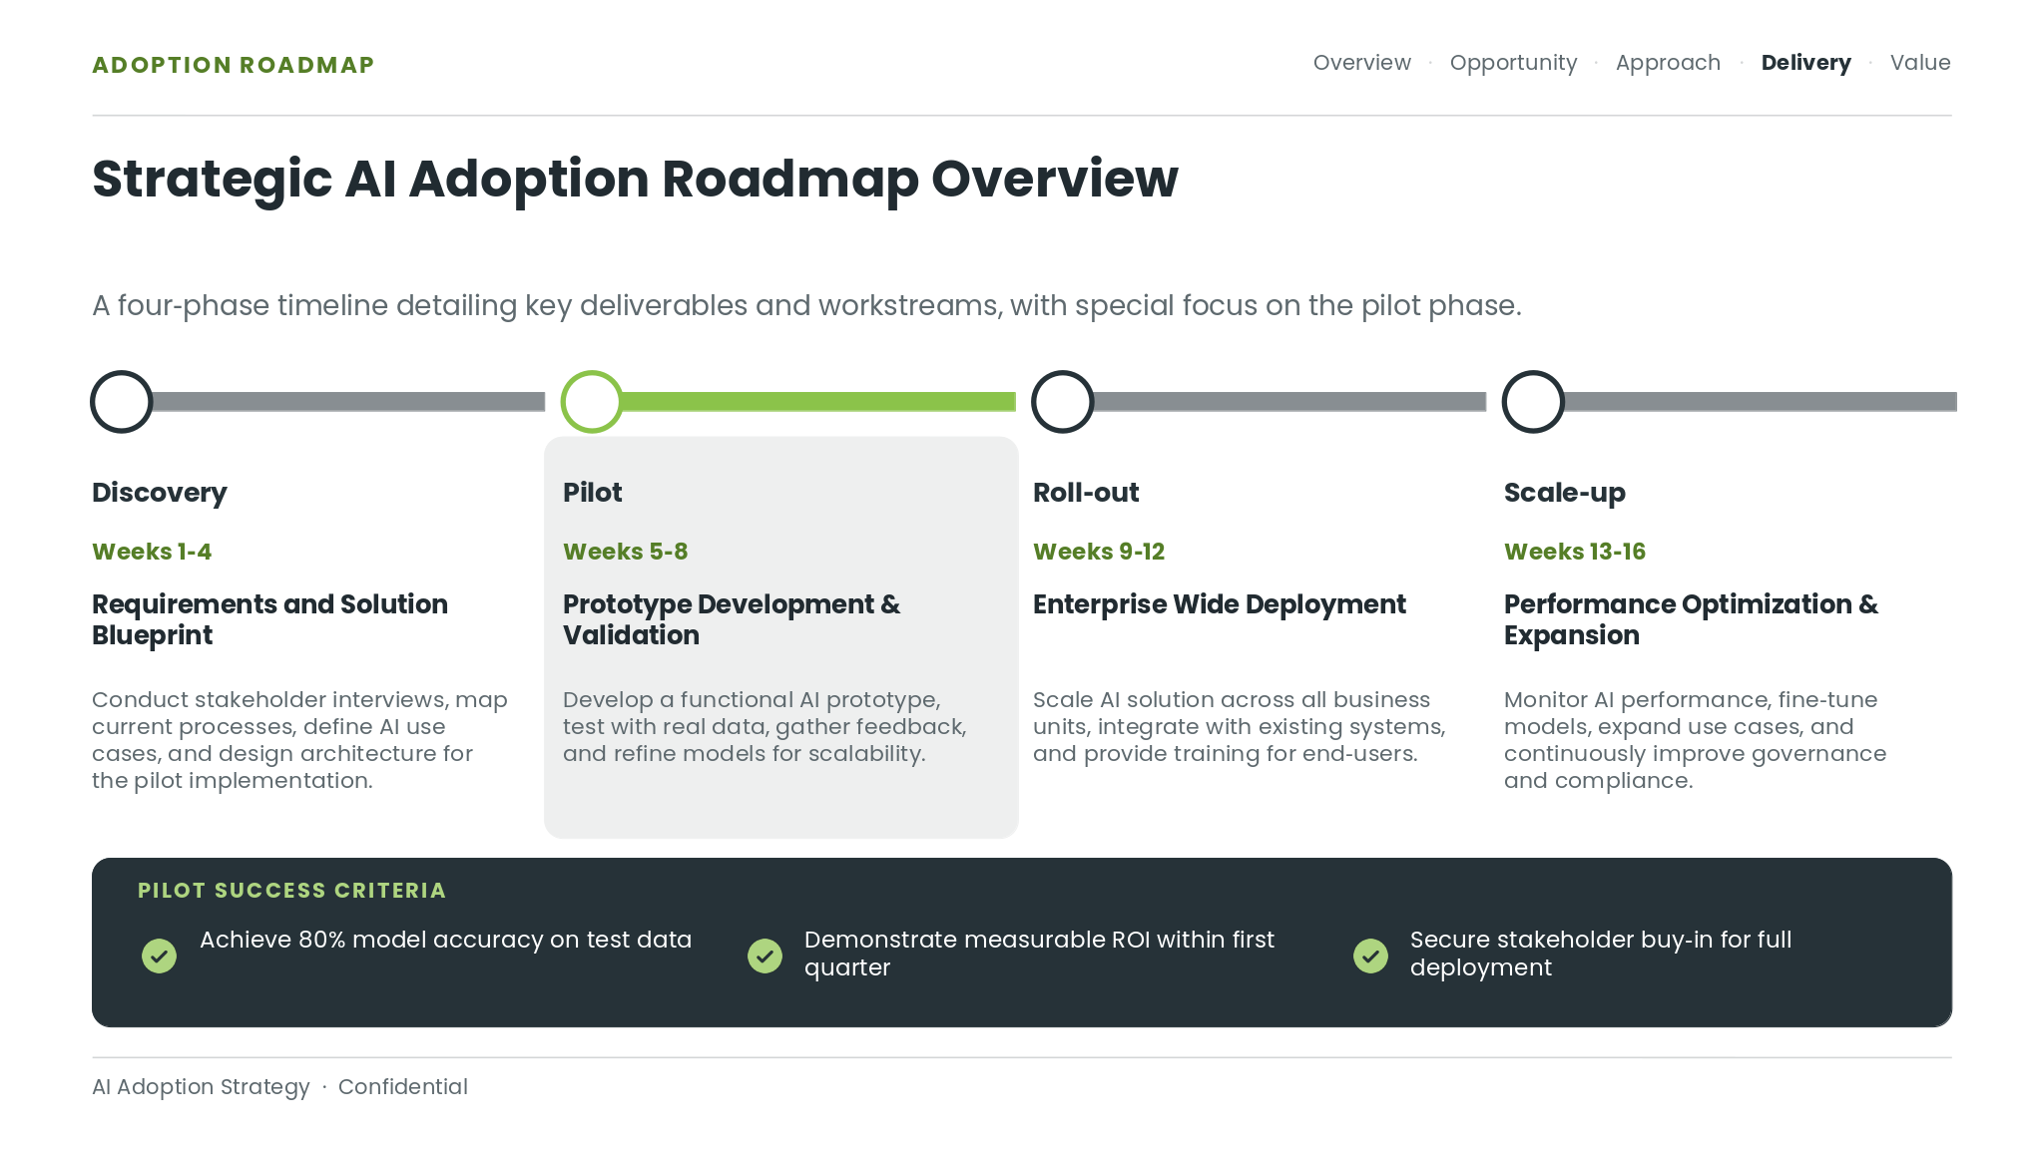The height and width of the screenshot is (1149, 2044).
Task: Click the gray Roll-out timeline bar
Action: click(1289, 402)
